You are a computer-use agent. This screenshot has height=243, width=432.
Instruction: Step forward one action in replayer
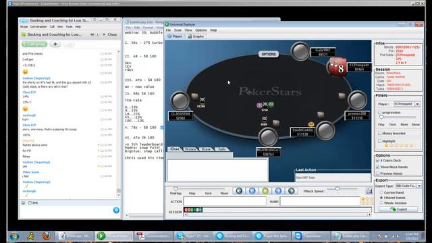278,190
